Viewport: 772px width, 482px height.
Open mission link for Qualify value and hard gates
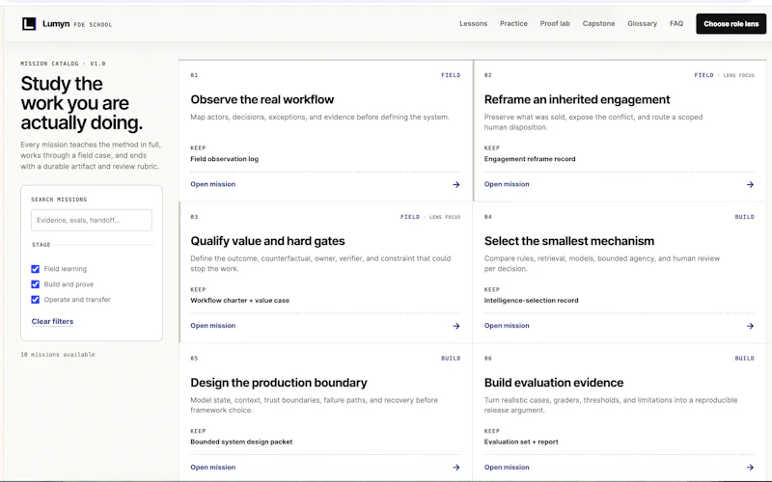pyautogui.click(x=212, y=326)
